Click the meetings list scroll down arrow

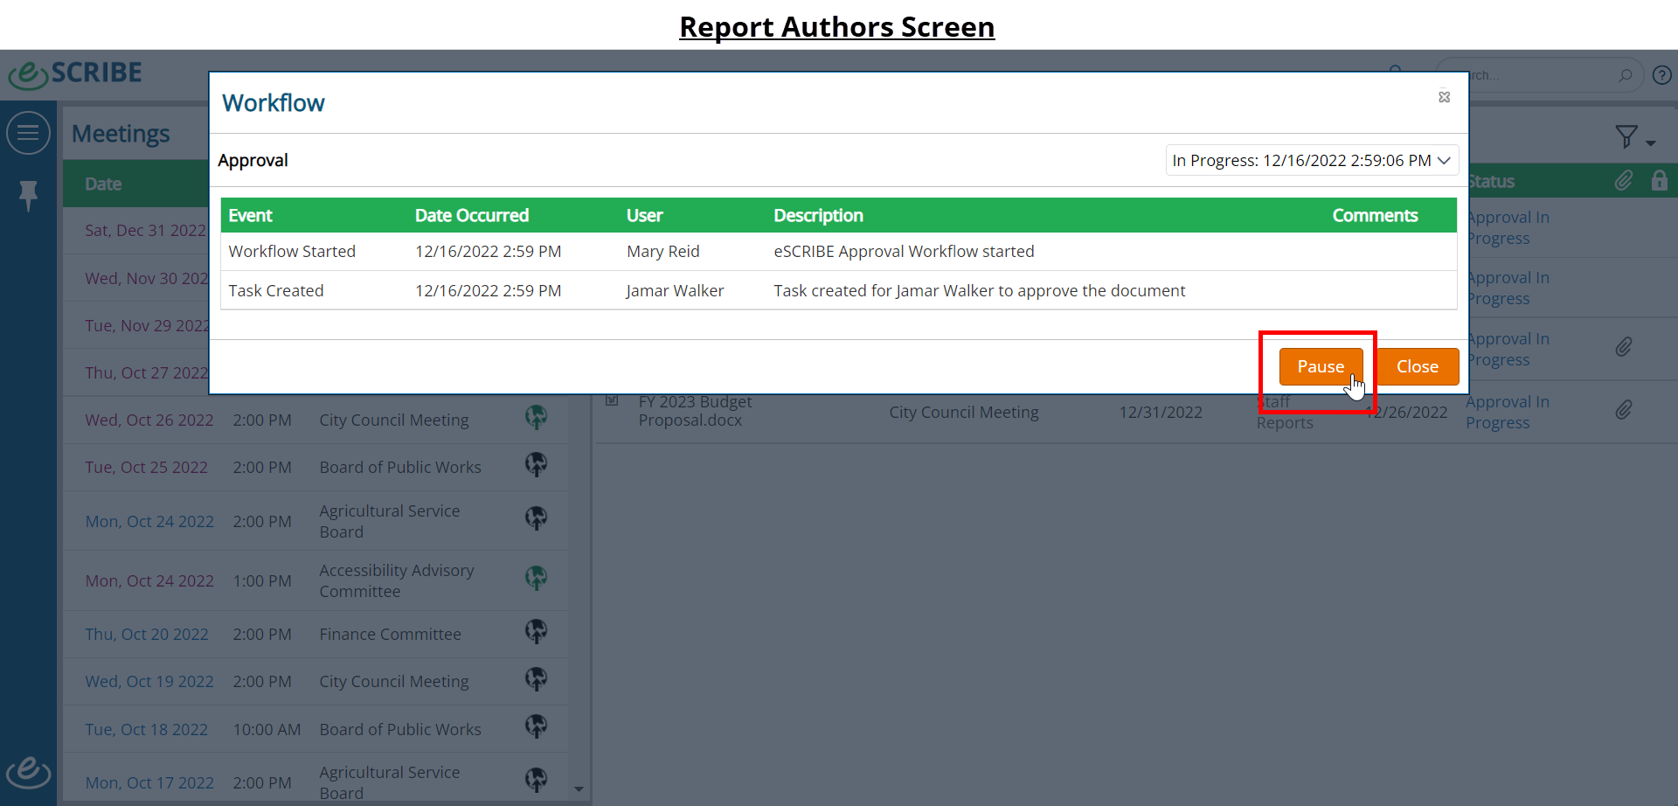tap(579, 789)
